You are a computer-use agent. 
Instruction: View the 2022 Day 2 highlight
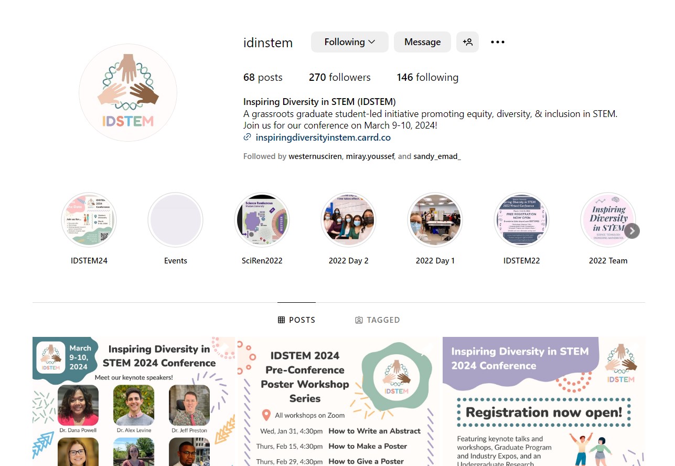point(349,220)
